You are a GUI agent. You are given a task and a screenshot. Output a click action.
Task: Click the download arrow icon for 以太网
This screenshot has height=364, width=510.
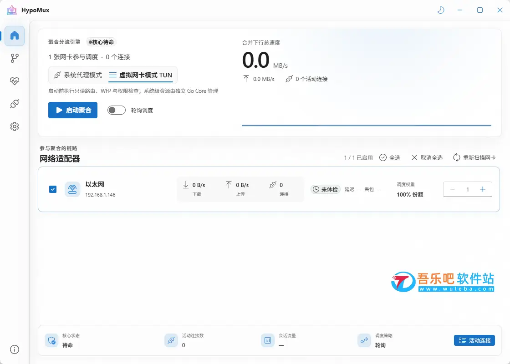pos(186,185)
